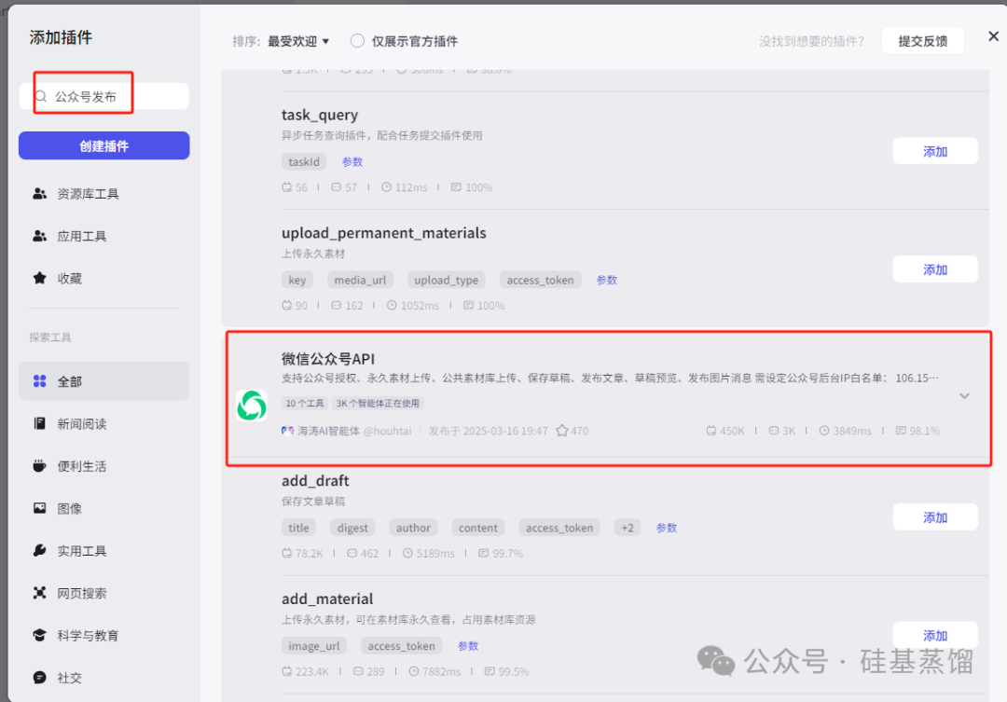The height and width of the screenshot is (702, 1007).
Task: Click the search magnifier icon in sidebar
Action: (41, 96)
